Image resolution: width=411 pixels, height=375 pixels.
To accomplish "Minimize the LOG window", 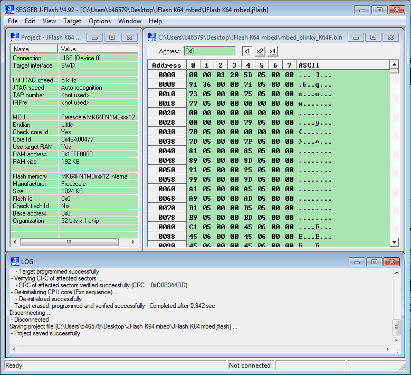I will coord(357,262).
